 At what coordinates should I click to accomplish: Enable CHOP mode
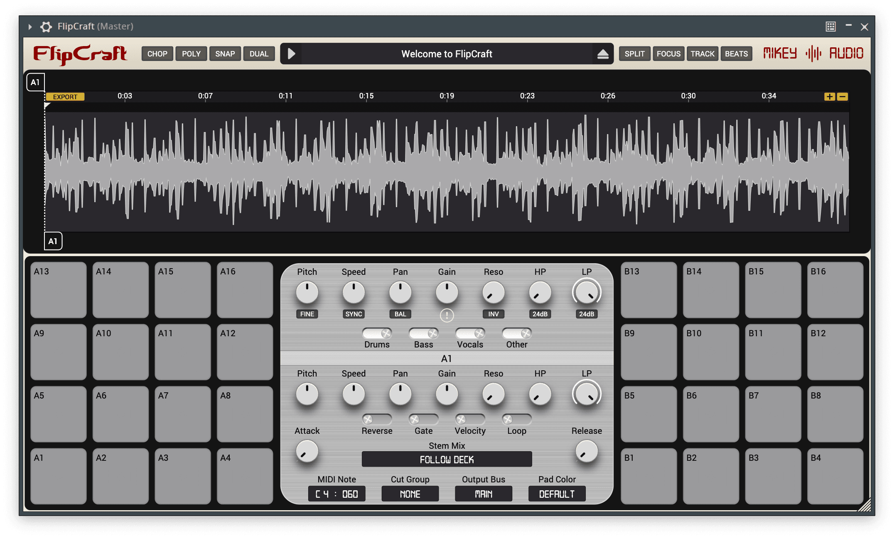coord(157,54)
